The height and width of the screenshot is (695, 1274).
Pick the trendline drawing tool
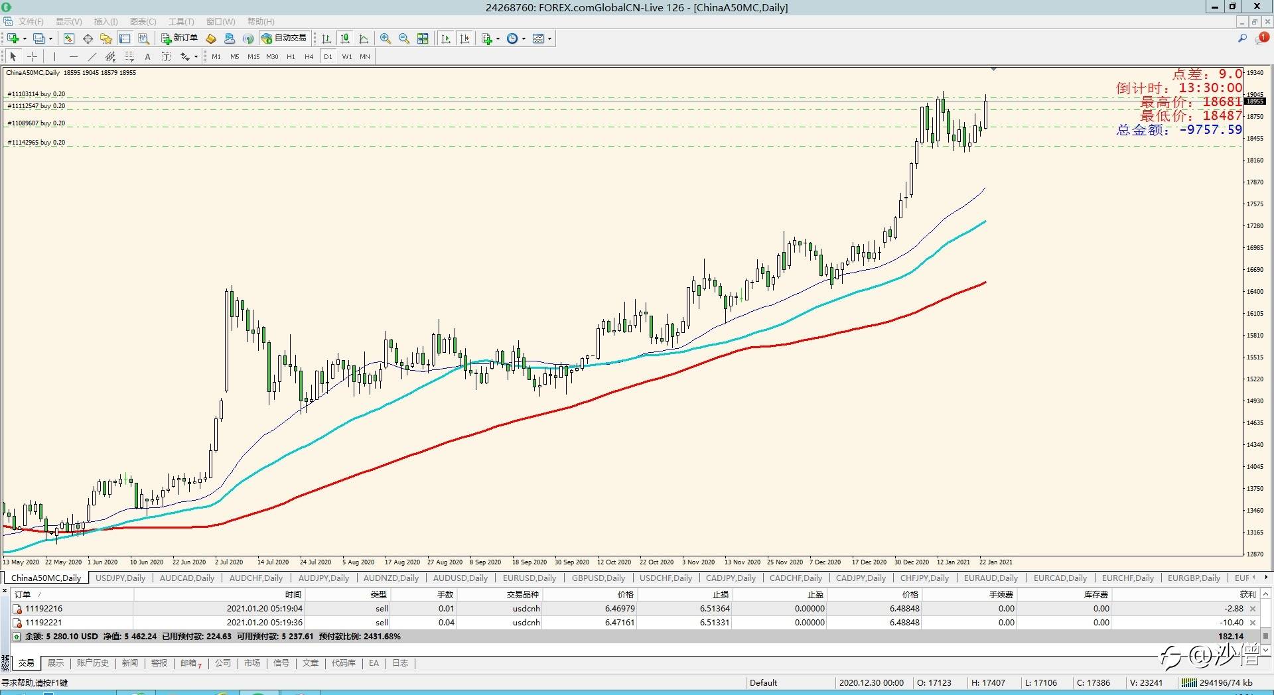tap(92, 56)
